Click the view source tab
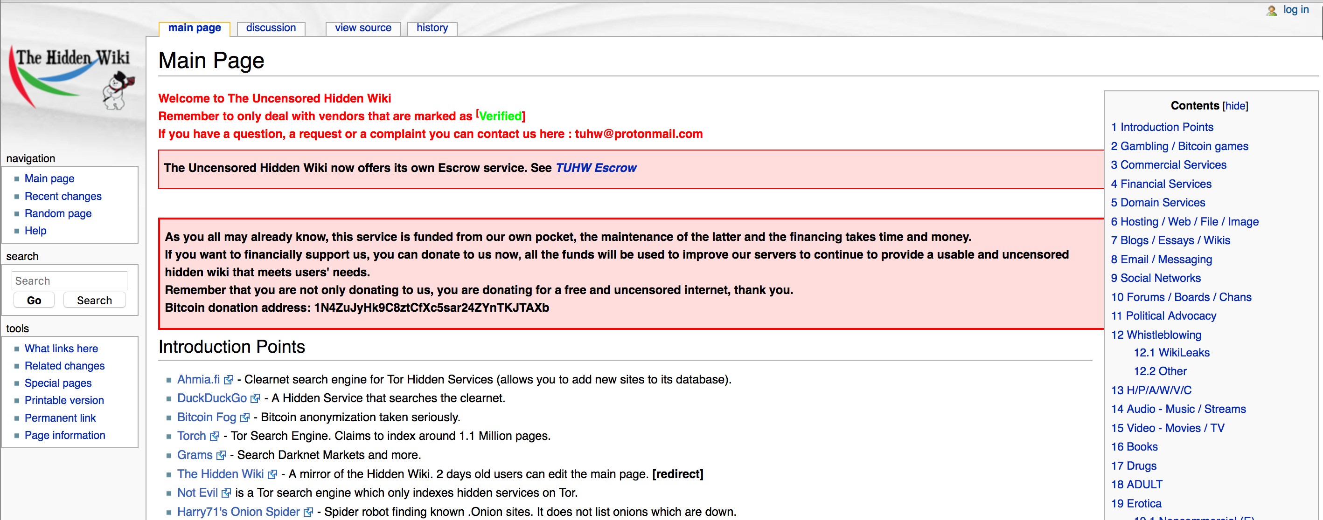Viewport: 1323px width, 520px height. (362, 27)
